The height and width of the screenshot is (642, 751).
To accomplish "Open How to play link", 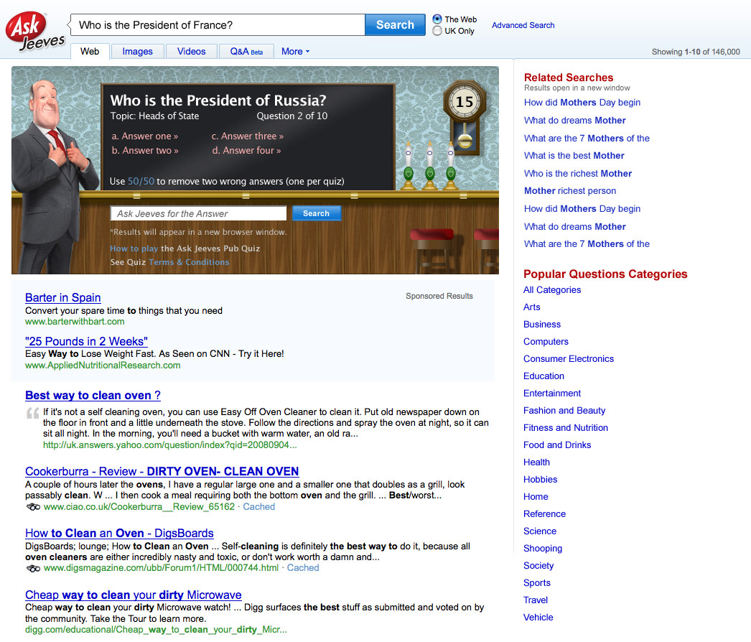I will pyautogui.click(x=134, y=248).
